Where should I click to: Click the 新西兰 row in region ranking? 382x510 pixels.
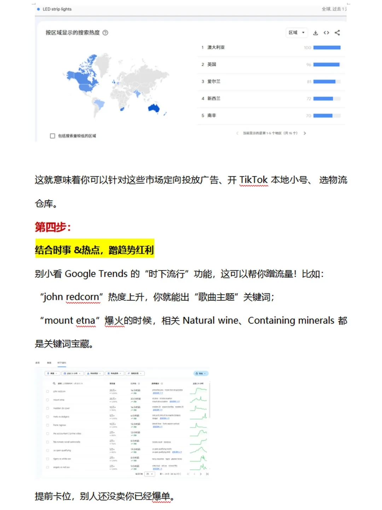point(271,98)
